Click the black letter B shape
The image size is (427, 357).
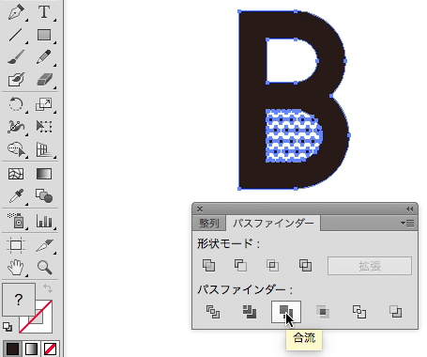[x=252, y=101]
